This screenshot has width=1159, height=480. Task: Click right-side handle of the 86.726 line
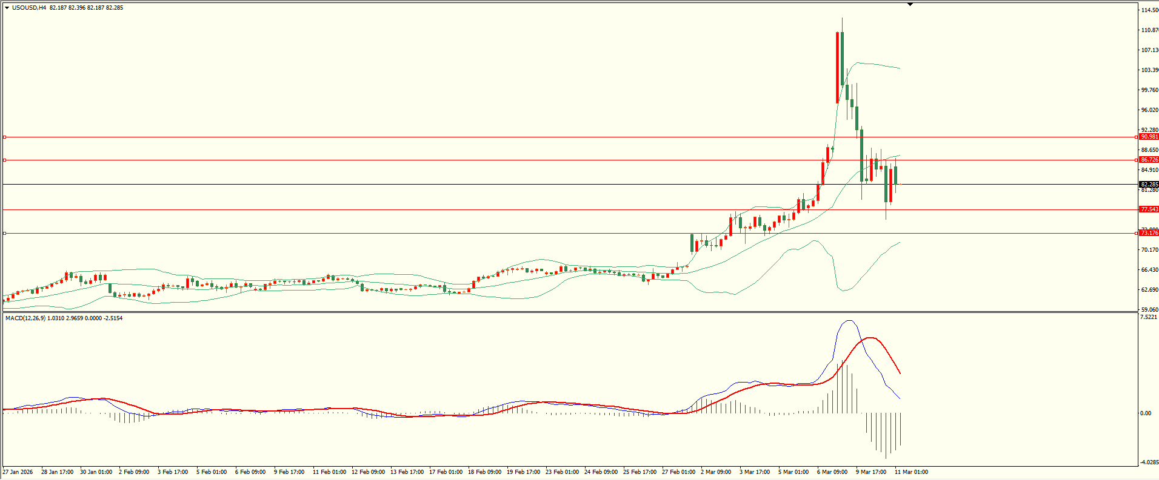(1135, 160)
